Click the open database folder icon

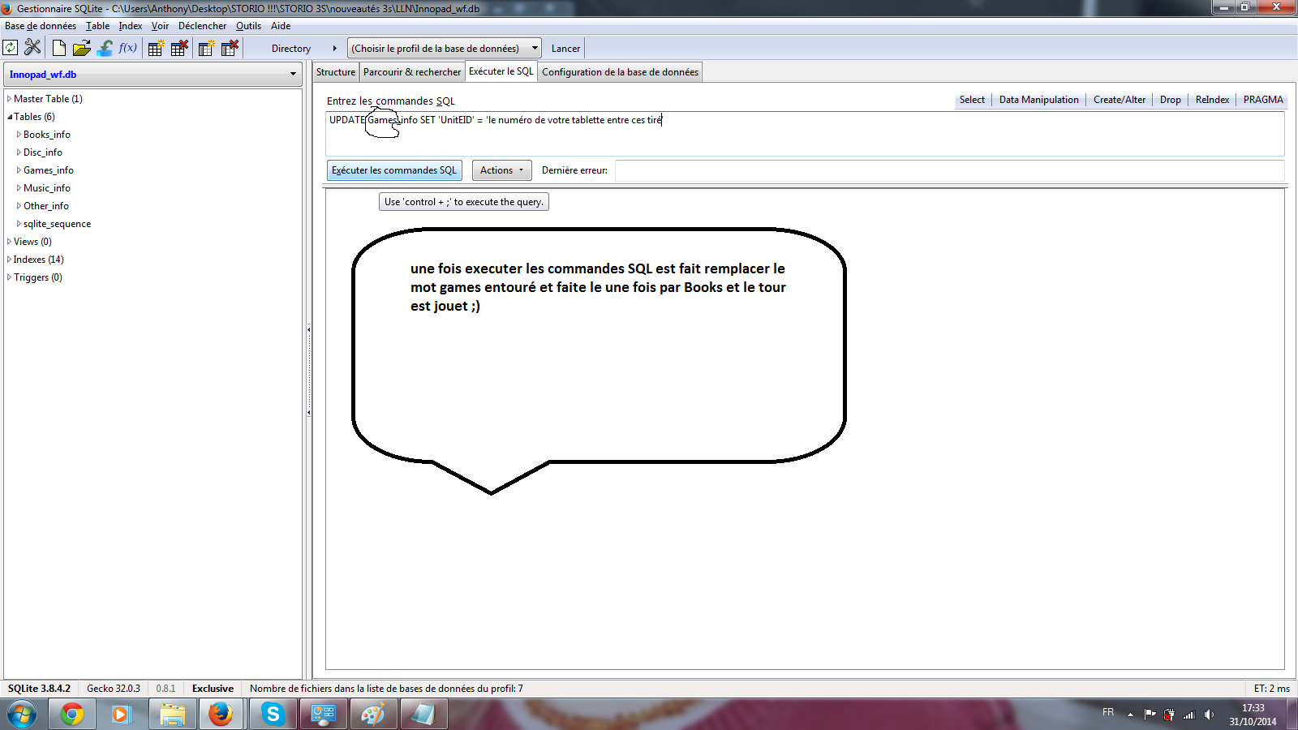click(81, 48)
